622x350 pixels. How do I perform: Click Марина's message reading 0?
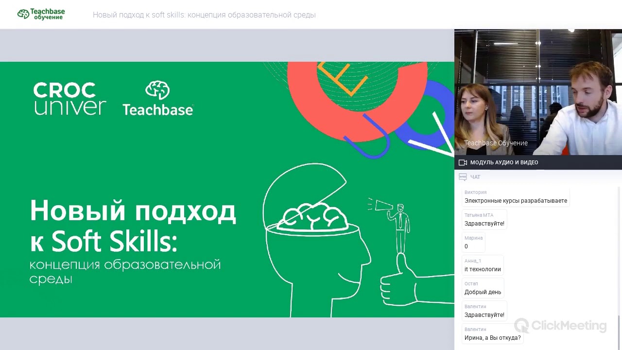473,243
